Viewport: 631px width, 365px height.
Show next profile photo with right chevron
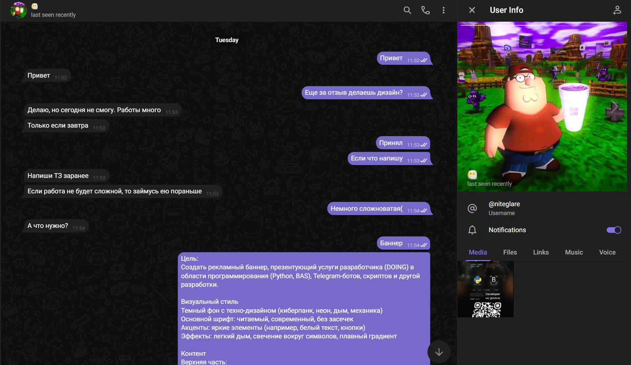point(615,107)
